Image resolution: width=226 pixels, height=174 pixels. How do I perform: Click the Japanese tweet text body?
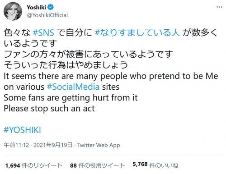coord(110,49)
